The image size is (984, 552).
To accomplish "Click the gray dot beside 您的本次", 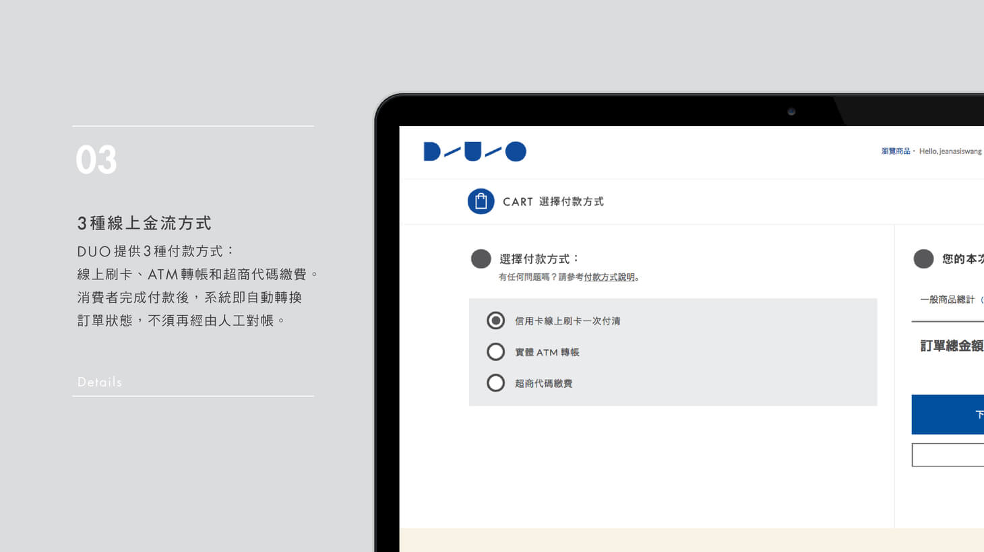I will point(923,259).
